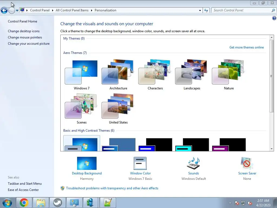
Task: Open Change desktop icons
Action: click(x=24, y=31)
